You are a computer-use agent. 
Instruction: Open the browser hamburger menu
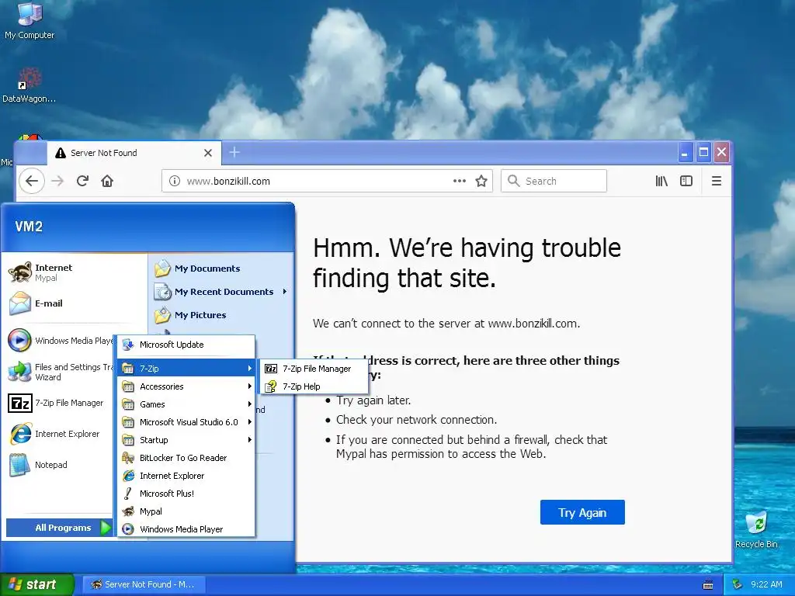point(717,181)
